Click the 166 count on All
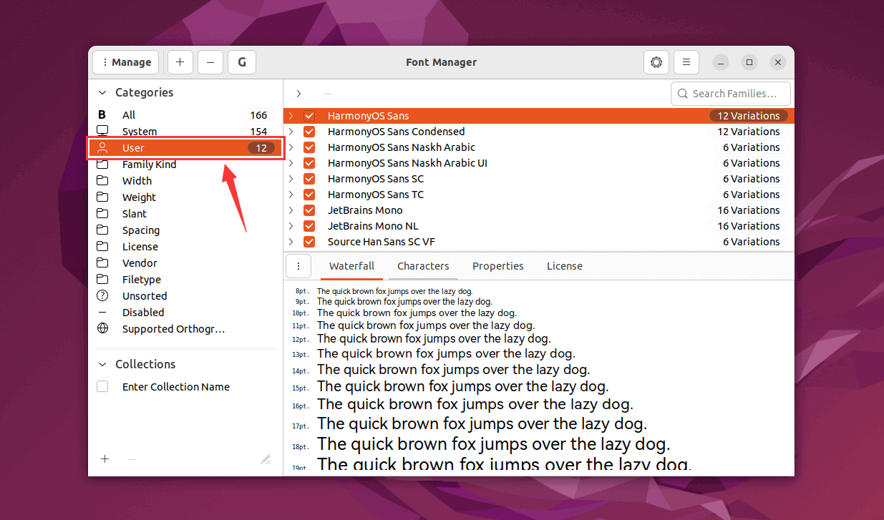The height and width of the screenshot is (520, 884). tap(258, 115)
